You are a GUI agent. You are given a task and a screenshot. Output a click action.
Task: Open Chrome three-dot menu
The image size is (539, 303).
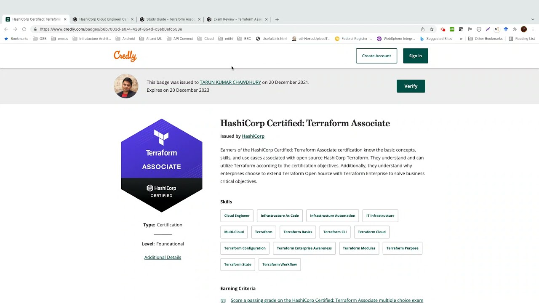tap(533, 29)
